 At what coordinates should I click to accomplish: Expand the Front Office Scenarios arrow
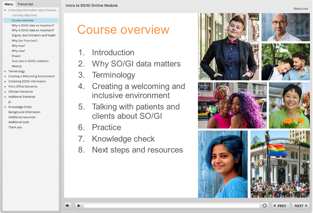pos(5,86)
